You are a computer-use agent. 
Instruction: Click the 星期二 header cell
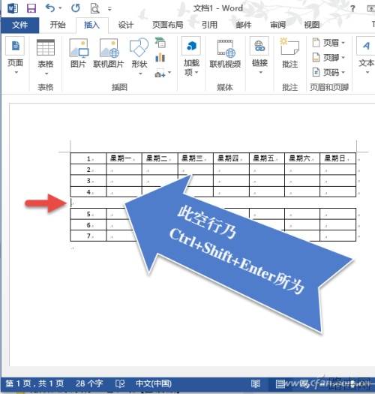[x=160, y=158]
